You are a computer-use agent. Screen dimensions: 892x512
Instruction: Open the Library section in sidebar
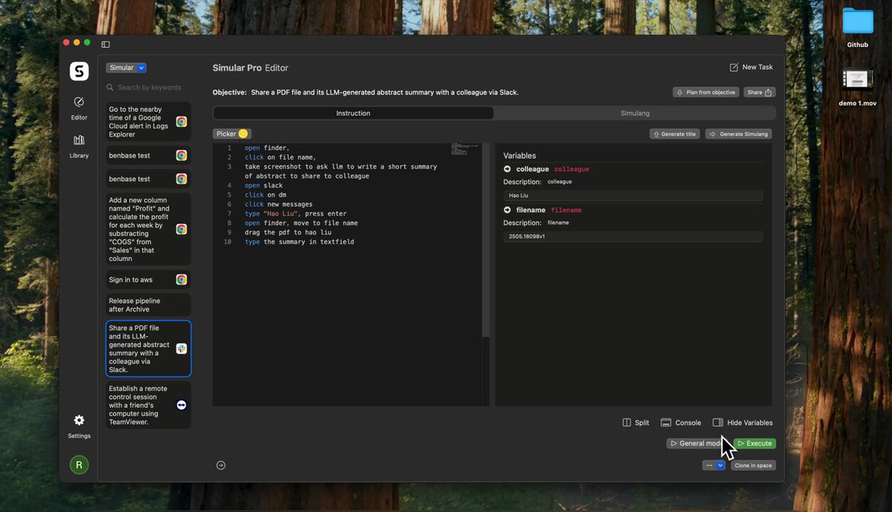(x=79, y=146)
